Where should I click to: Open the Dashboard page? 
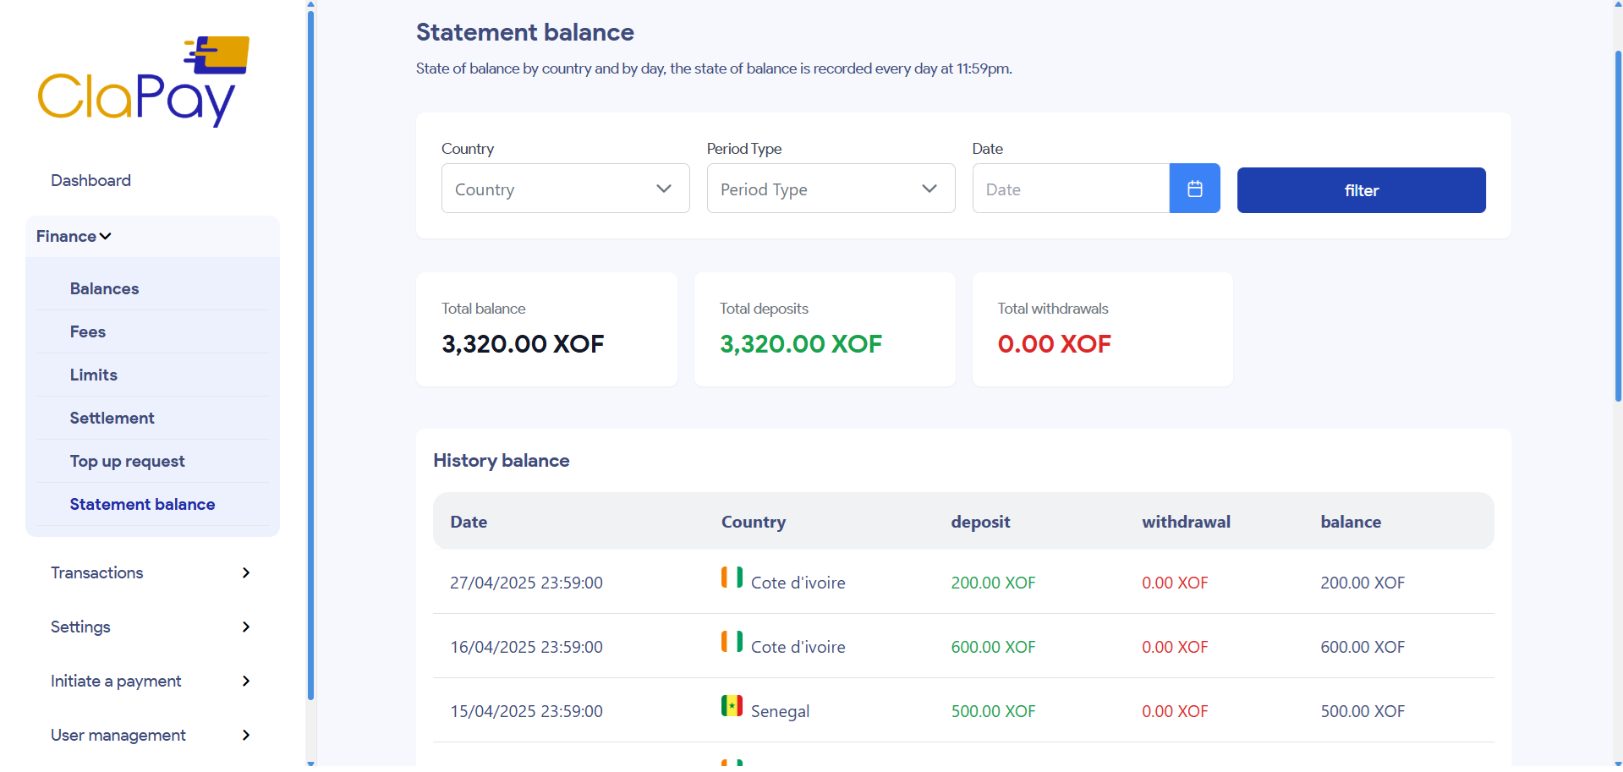pos(90,180)
